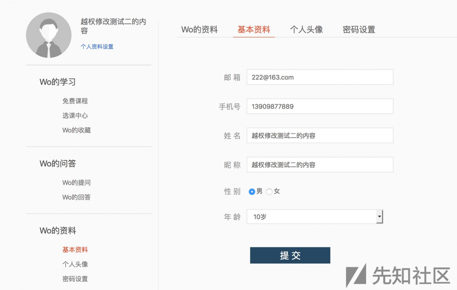Switch to the 密码设置 tab

tap(359, 29)
